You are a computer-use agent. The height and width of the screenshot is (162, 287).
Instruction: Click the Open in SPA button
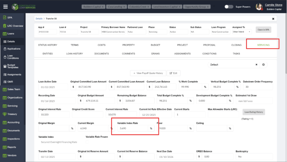[x=263, y=30]
